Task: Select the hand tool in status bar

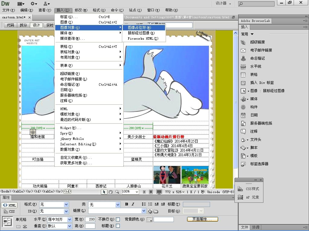Action: pos(110,192)
